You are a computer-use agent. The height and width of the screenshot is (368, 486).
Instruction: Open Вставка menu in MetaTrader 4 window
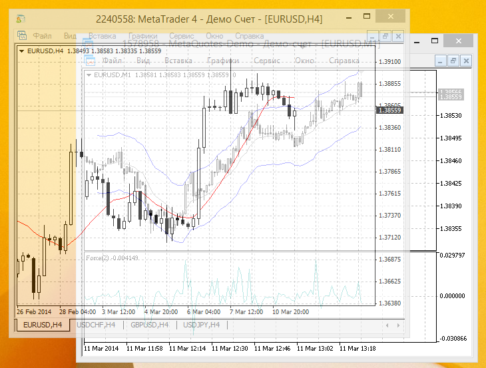coord(103,36)
